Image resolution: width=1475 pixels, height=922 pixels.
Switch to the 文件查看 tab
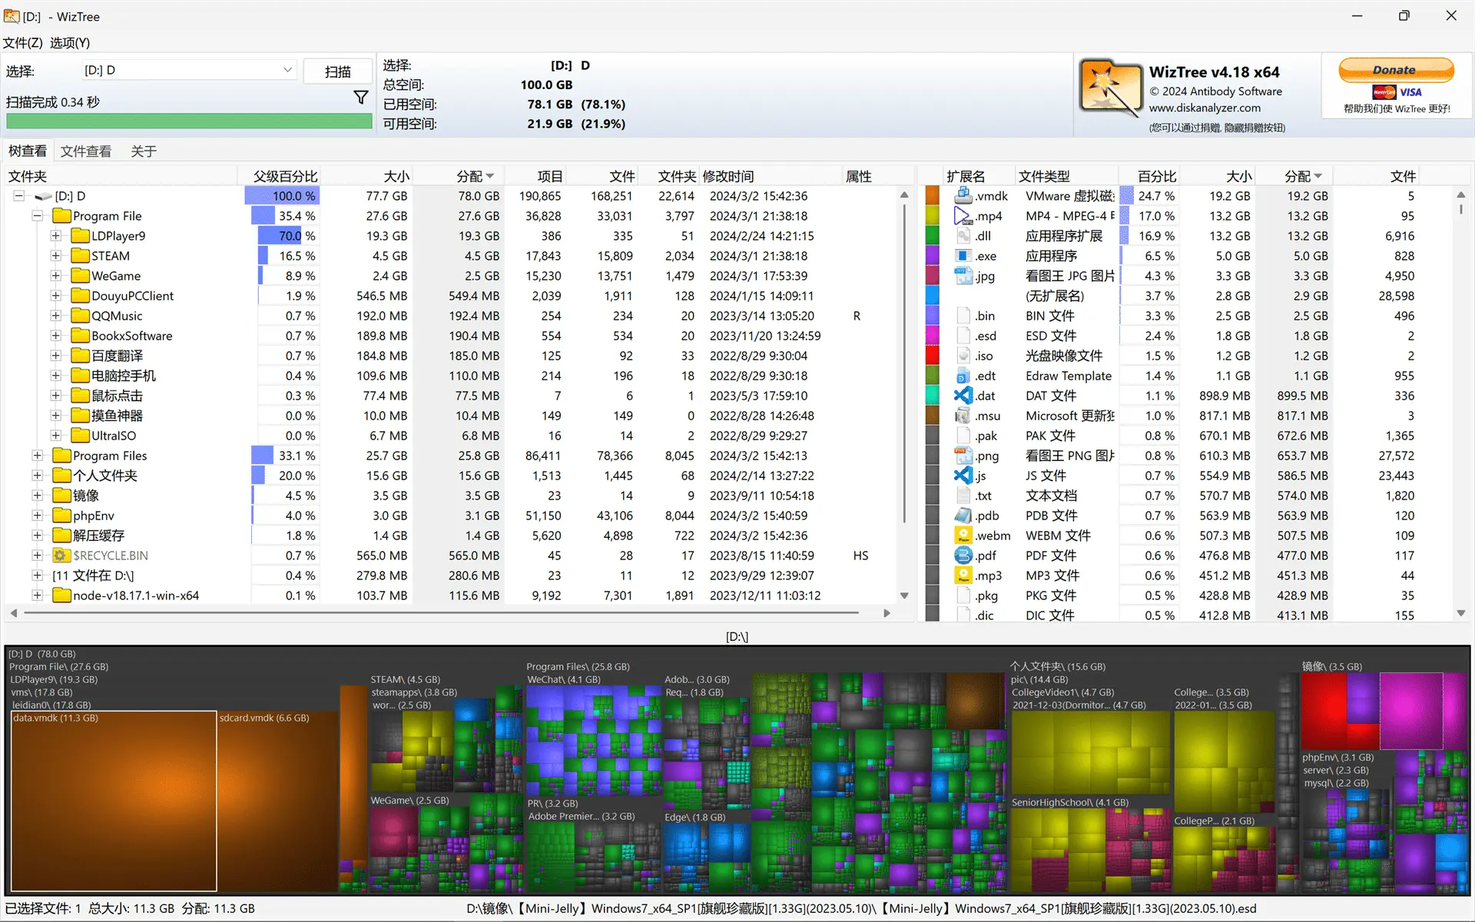[x=86, y=151]
